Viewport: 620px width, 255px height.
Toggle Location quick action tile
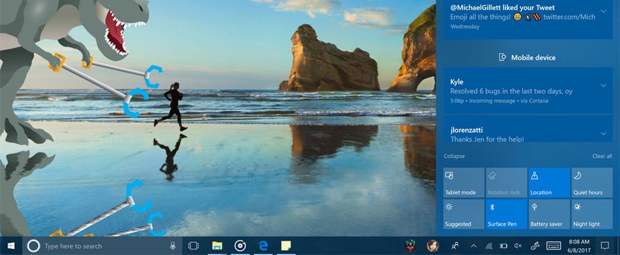(x=549, y=182)
